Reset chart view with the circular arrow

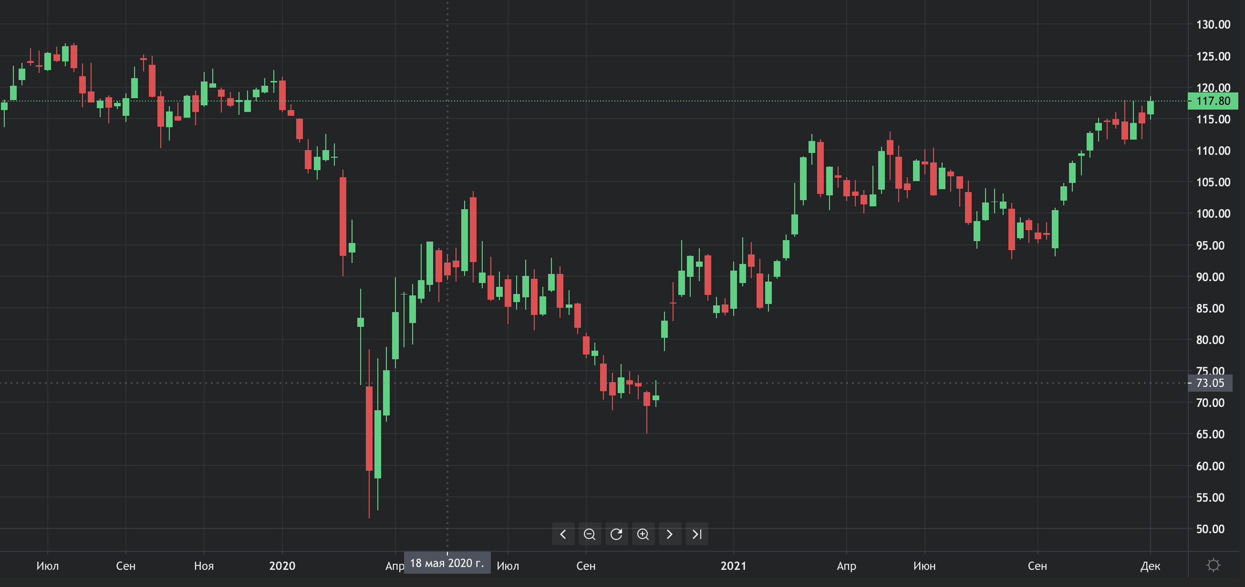click(x=616, y=534)
